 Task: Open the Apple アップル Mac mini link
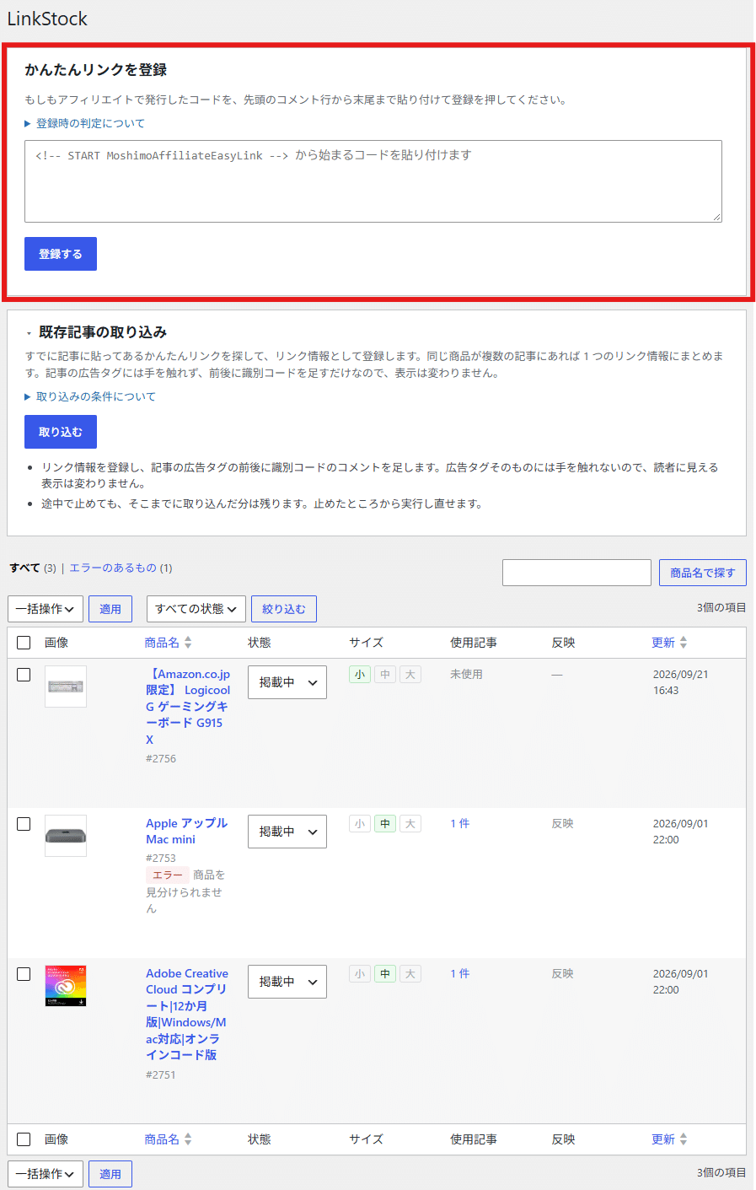tap(186, 831)
